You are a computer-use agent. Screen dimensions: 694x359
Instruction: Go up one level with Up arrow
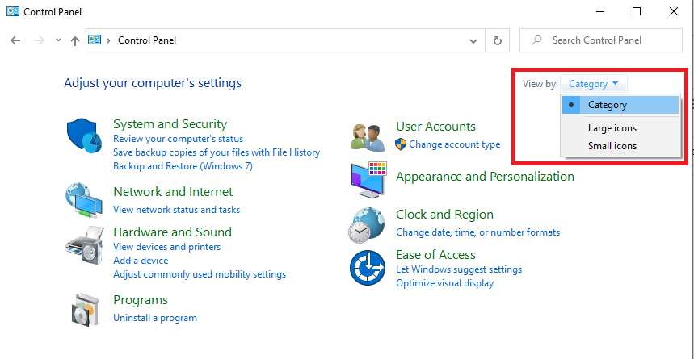click(x=75, y=40)
